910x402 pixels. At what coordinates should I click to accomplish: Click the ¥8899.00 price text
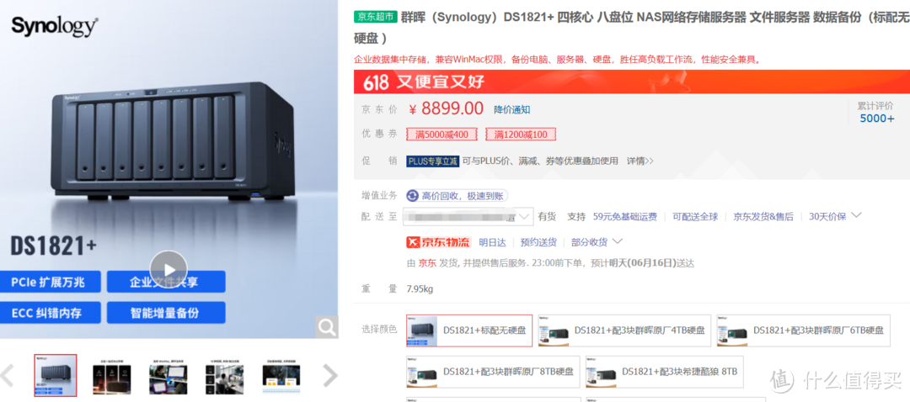tap(447, 108)
